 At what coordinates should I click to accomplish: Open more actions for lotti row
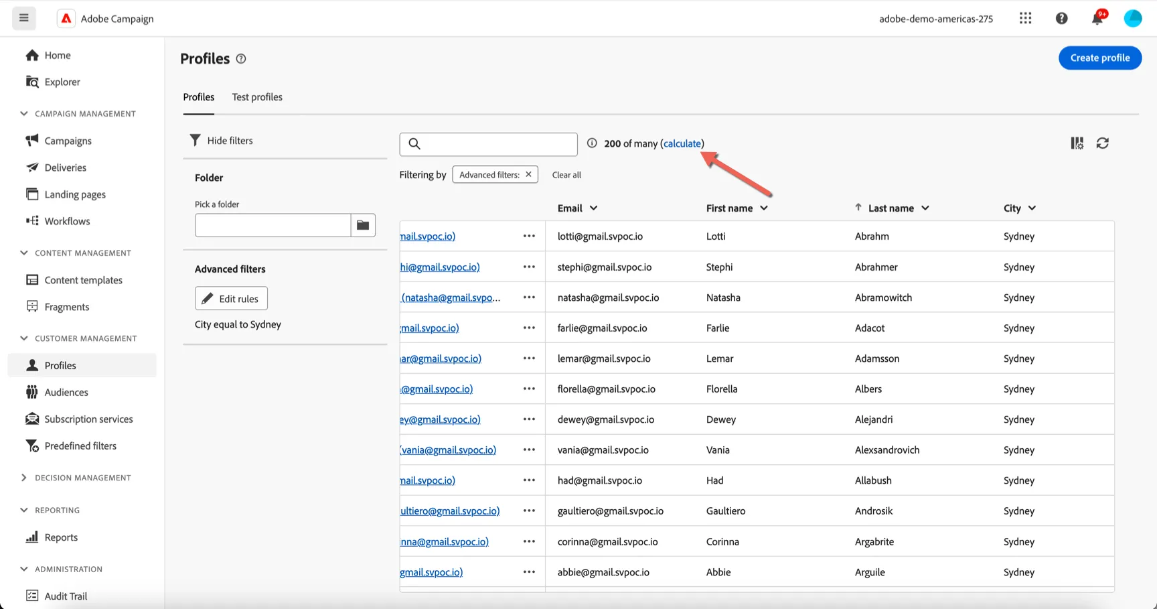529,236
